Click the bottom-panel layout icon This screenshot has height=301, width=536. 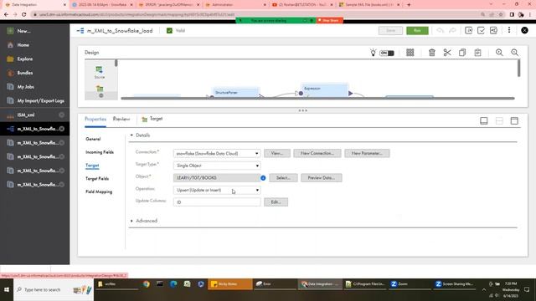pos(484,120)
